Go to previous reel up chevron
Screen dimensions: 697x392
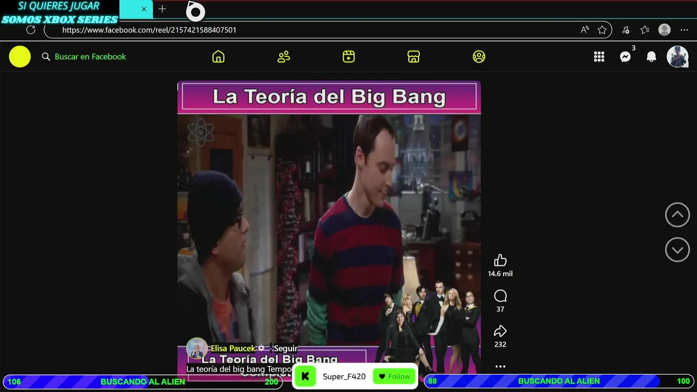click(677, 215)
